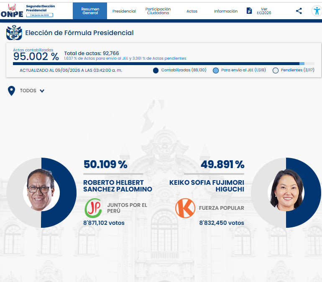The height and width of the screenshot is (282, 322).
Task: Click the Peru coat of arms icon
Action: pyautogui.click(x=14, y=33)
